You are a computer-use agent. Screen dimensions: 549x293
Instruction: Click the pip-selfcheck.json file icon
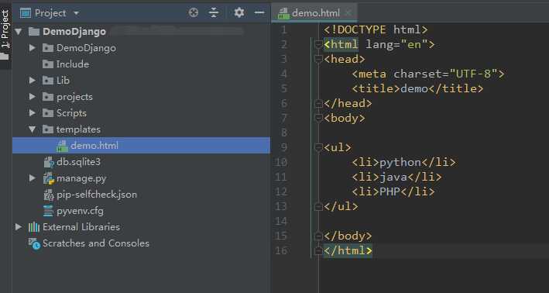48,195
